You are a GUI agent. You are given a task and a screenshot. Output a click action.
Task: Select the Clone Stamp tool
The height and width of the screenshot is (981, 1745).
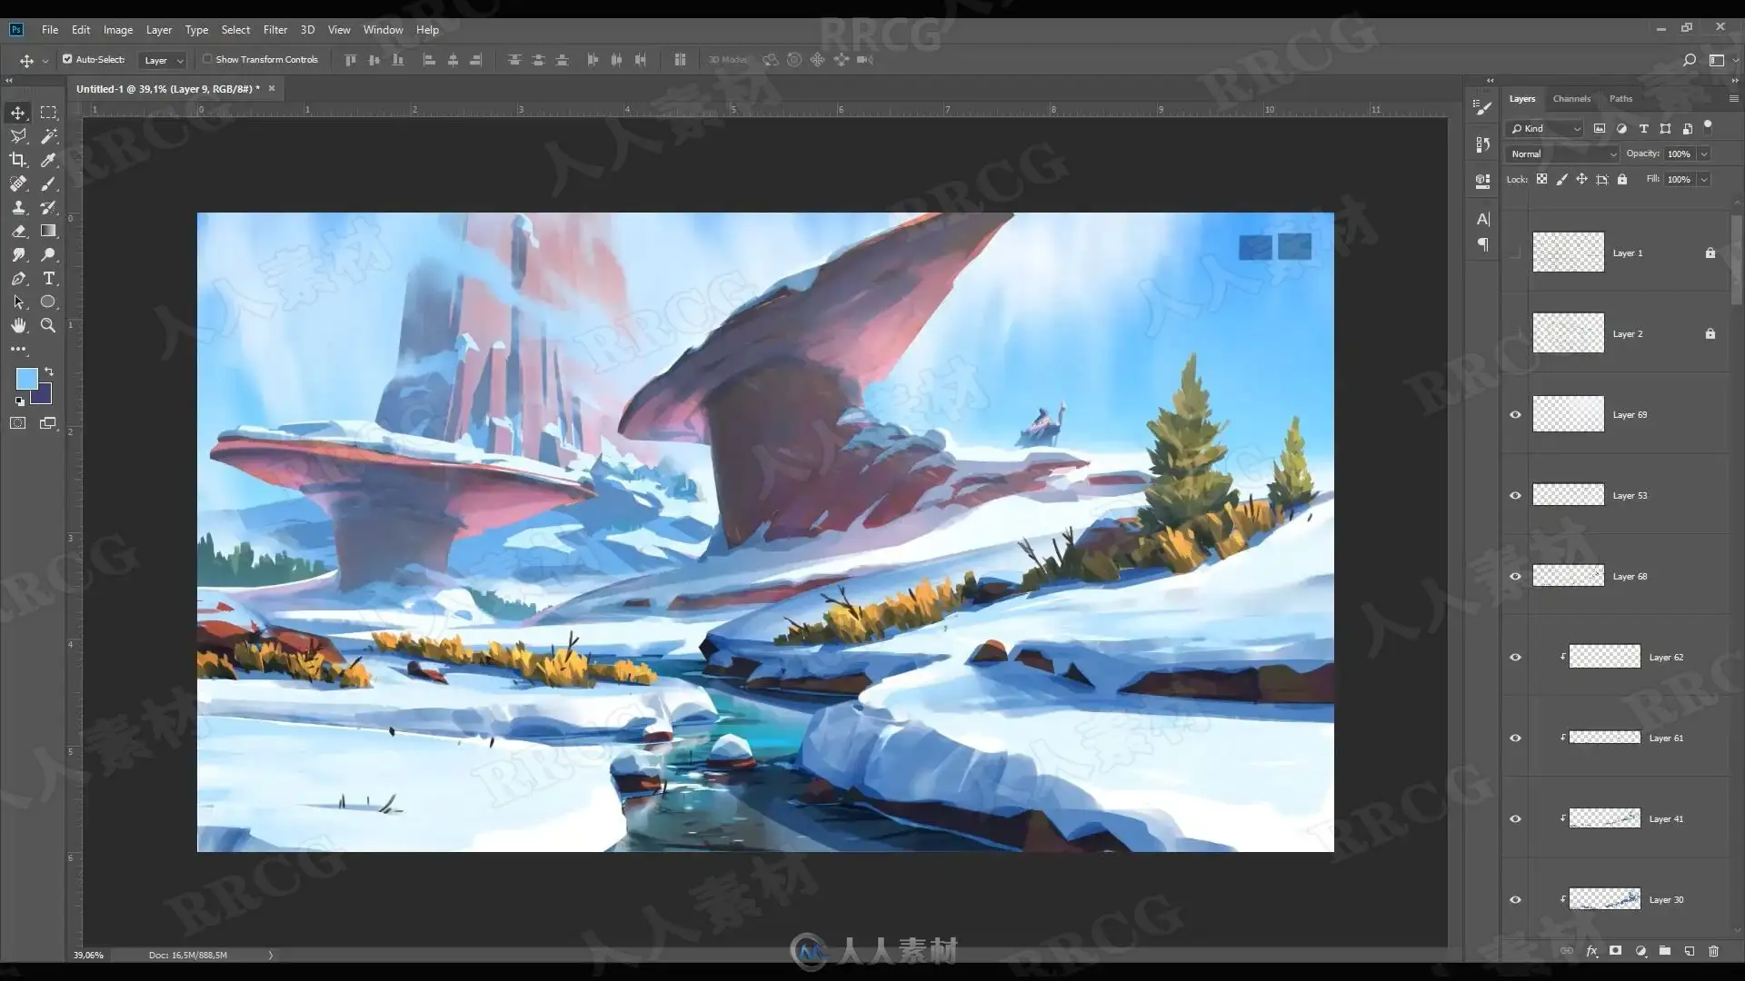point(18,207)
